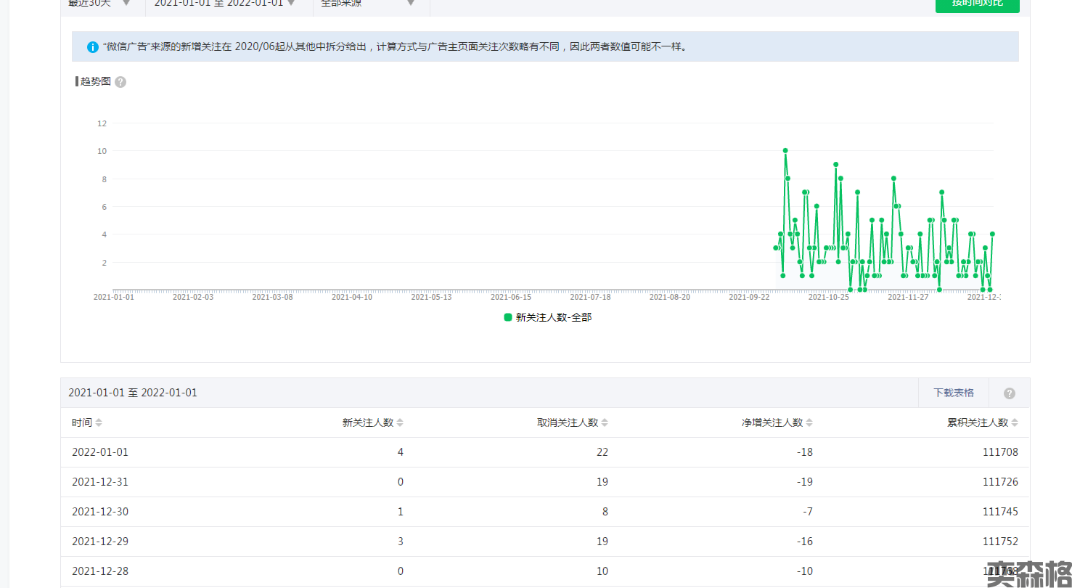Click the green legend swatch below chart
This screenshot has height=588, width=1072.
coord(508,317)
